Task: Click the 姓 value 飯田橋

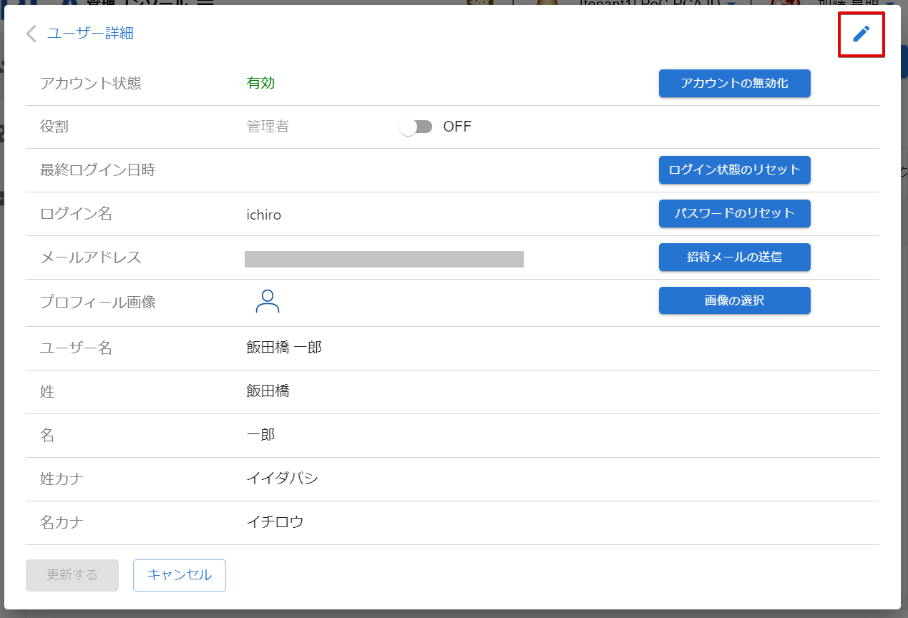Action: tap(268, 391)
